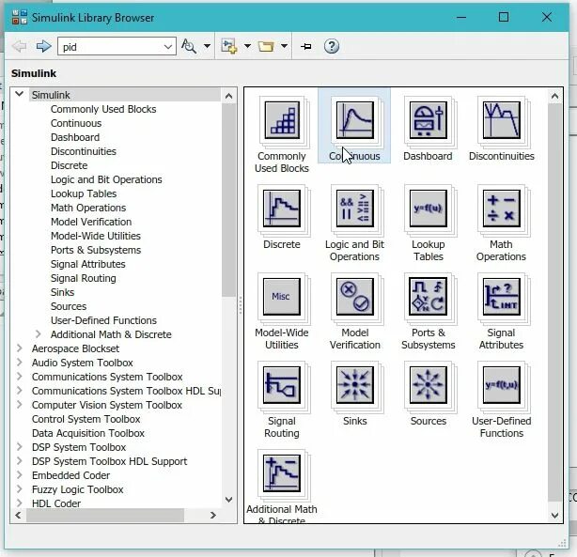The height and width of the screenshot is (557, 577).
Task: Click the search text field containing pid
Action: click(110, 47)
